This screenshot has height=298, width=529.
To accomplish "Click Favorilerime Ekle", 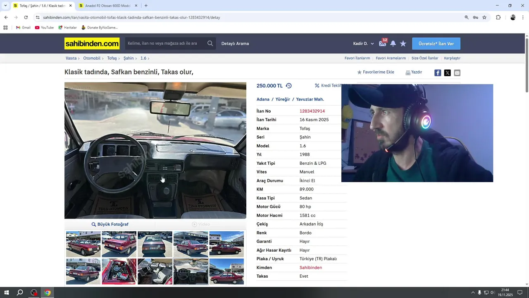I will point(375,72).
